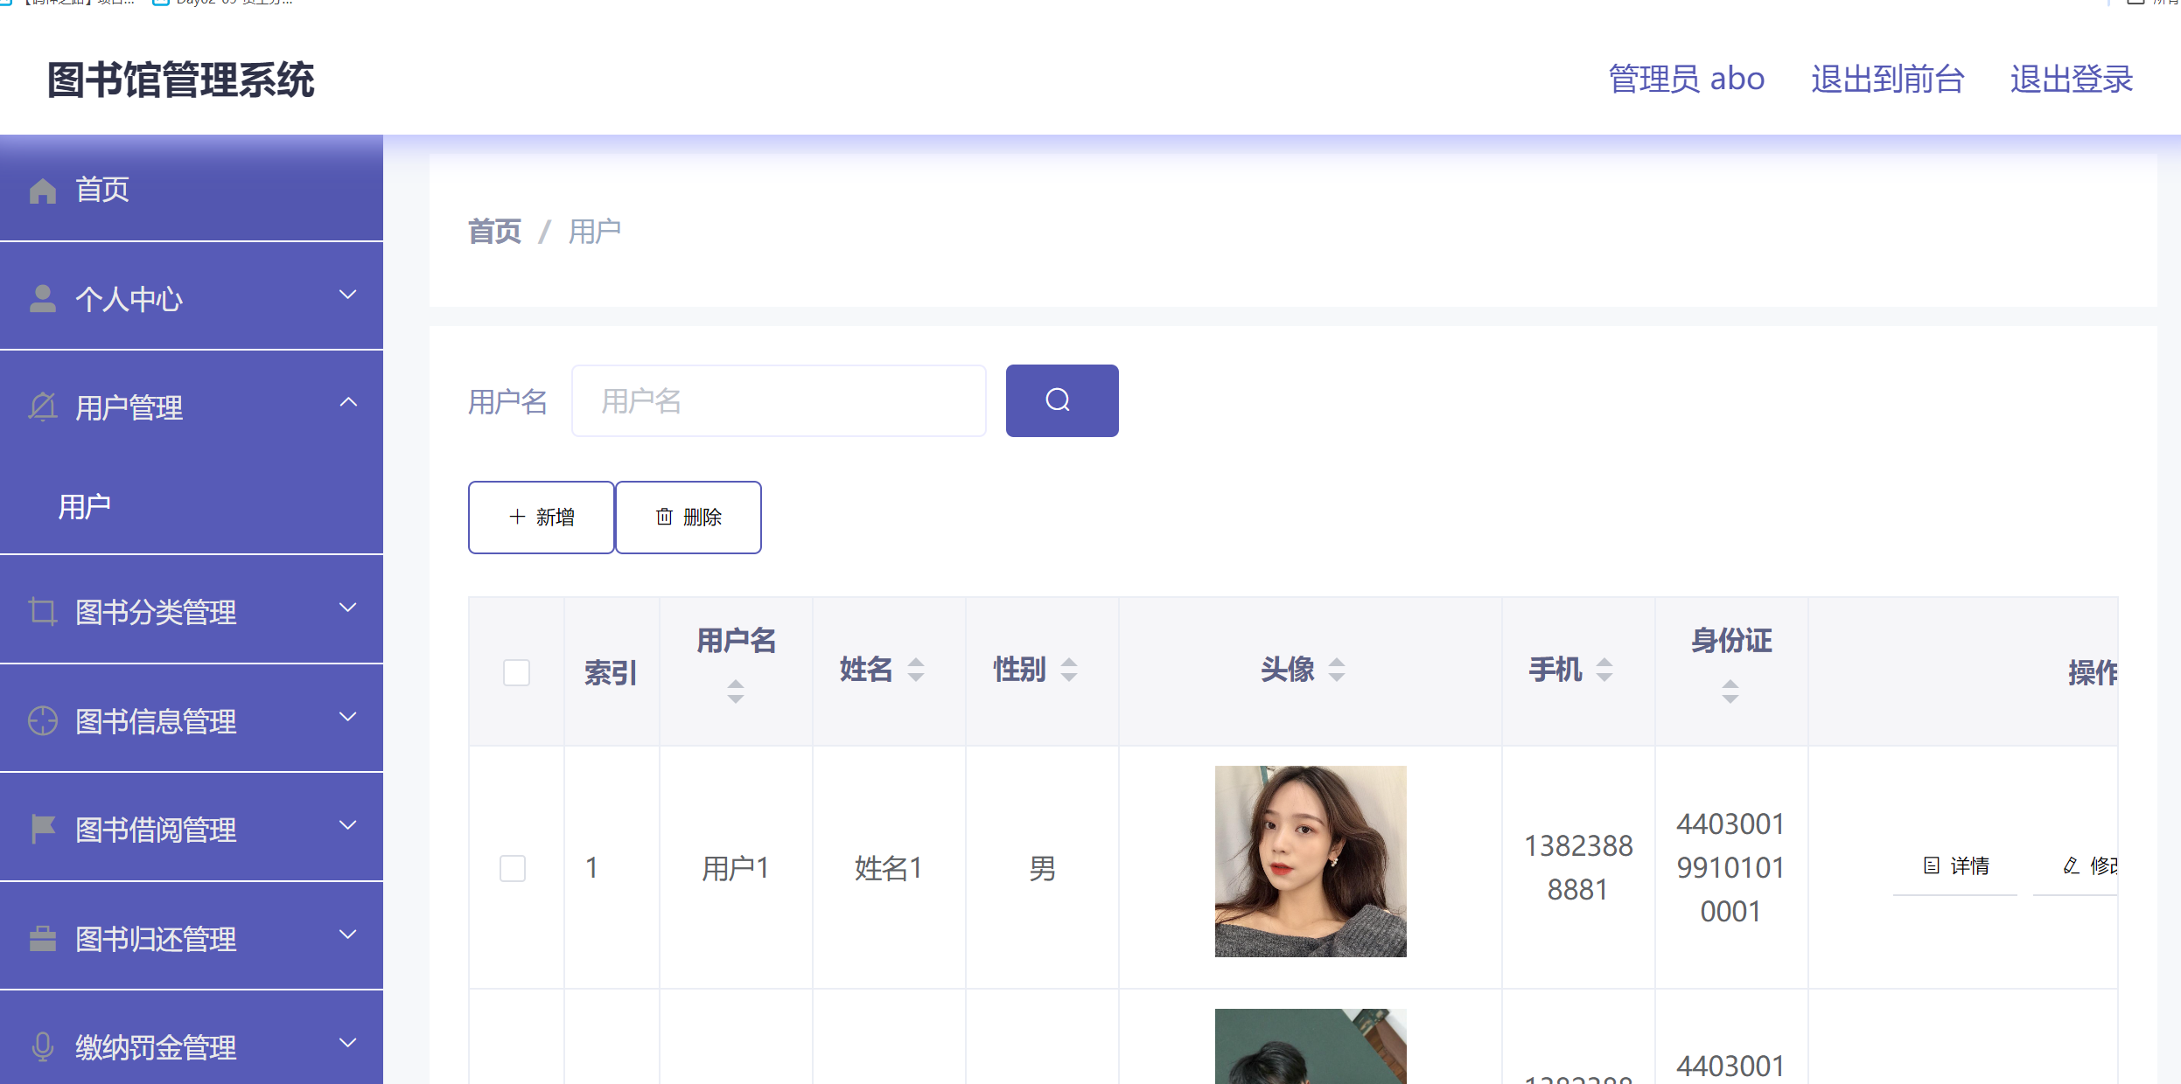Click the home icon beside 首页

(42, 191)
